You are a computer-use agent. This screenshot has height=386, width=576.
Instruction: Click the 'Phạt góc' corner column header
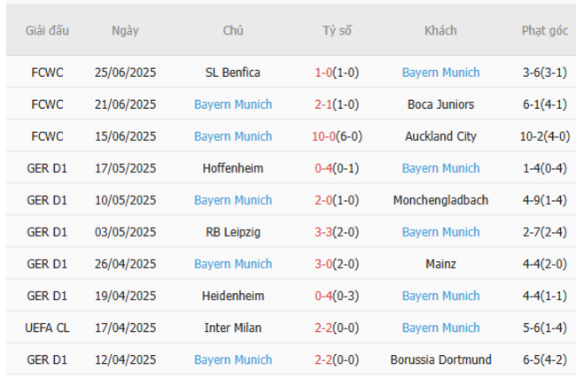point(544,30)
